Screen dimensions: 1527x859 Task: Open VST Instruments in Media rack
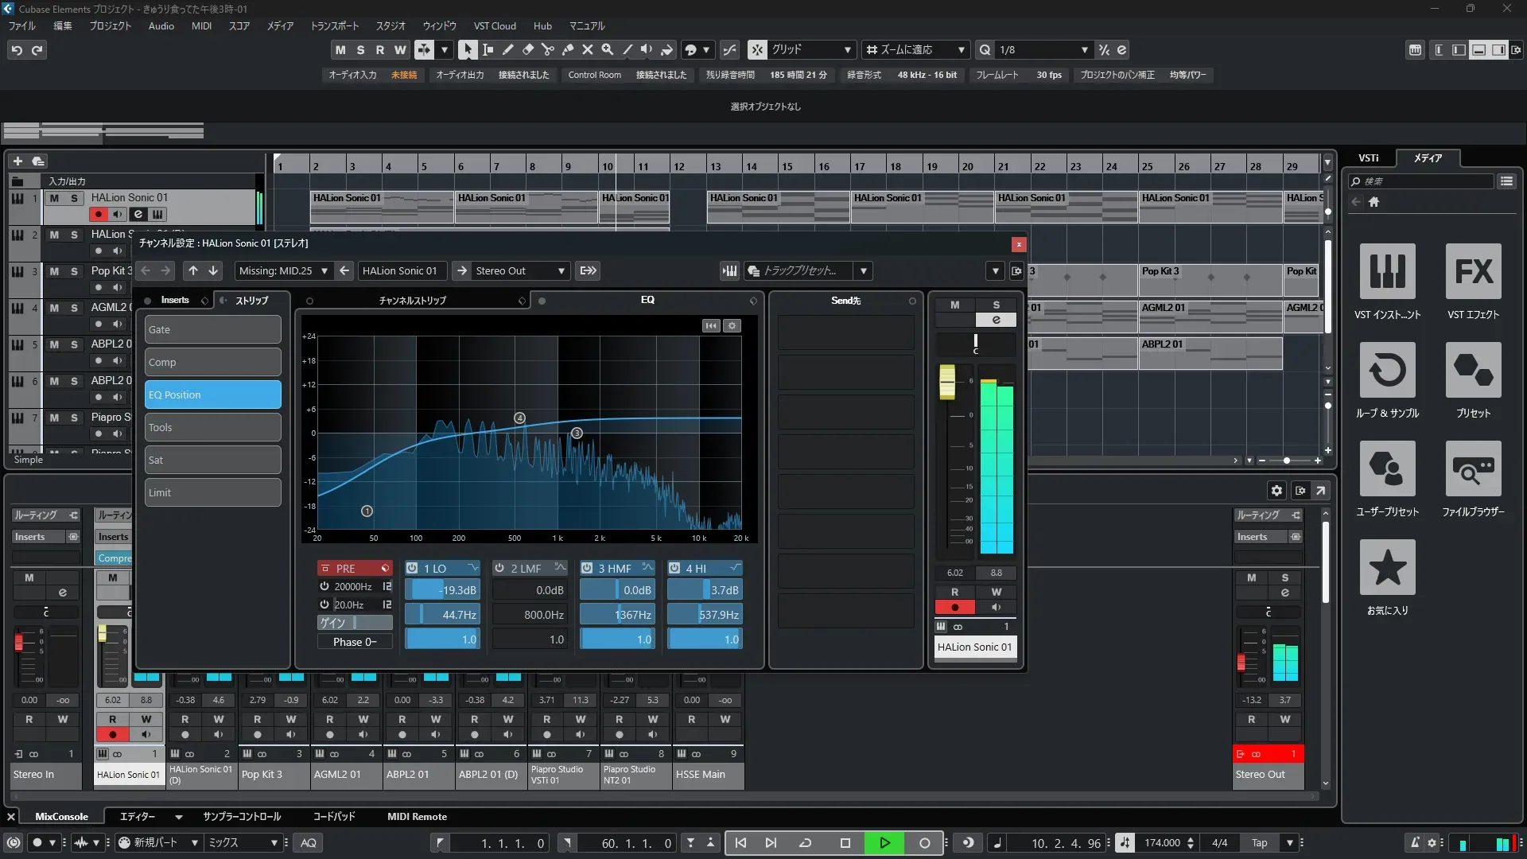point(1387,271)
